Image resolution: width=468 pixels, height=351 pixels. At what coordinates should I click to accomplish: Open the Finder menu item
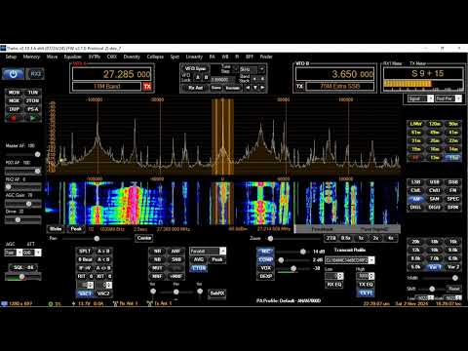(266, 57)
